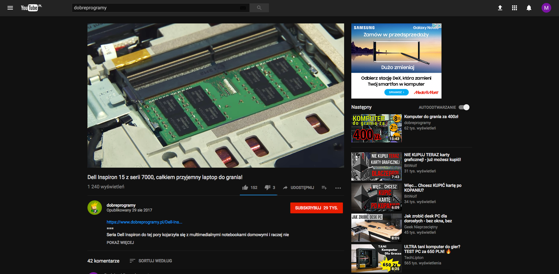This screenshot has height=274, width=559.
Task: Open more actions three-dot menu
Action: pyautogui.click(x=338, y=188)
